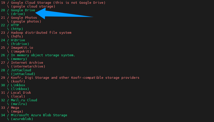Click Hadoop distributed file system line
The width and height of the screenshot is (214, 122).
pos(41,33)
